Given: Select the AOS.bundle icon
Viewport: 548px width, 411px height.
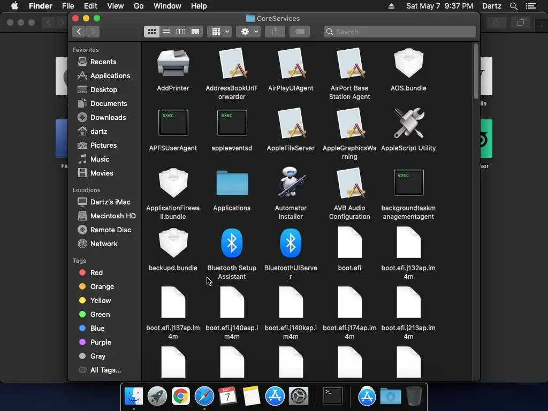Looking at the screenshot, I should click(408, 63).
